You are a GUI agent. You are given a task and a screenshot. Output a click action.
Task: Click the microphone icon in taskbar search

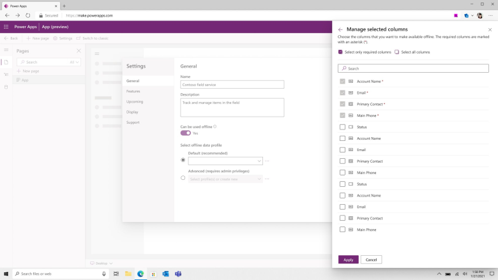click(104, 274)
